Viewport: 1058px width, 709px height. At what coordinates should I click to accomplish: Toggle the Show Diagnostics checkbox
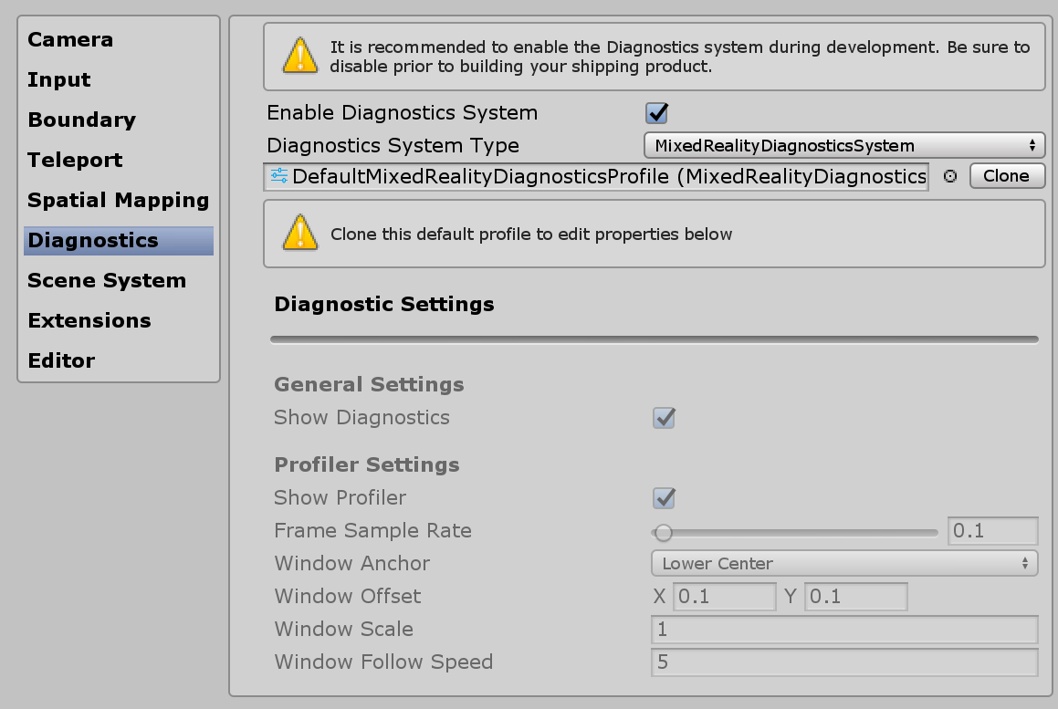(x=664, y=418)
